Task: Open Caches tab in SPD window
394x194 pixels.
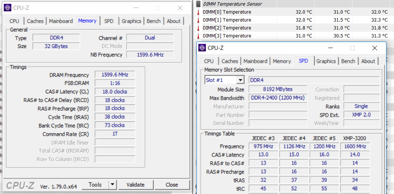Action: (230, 61)
